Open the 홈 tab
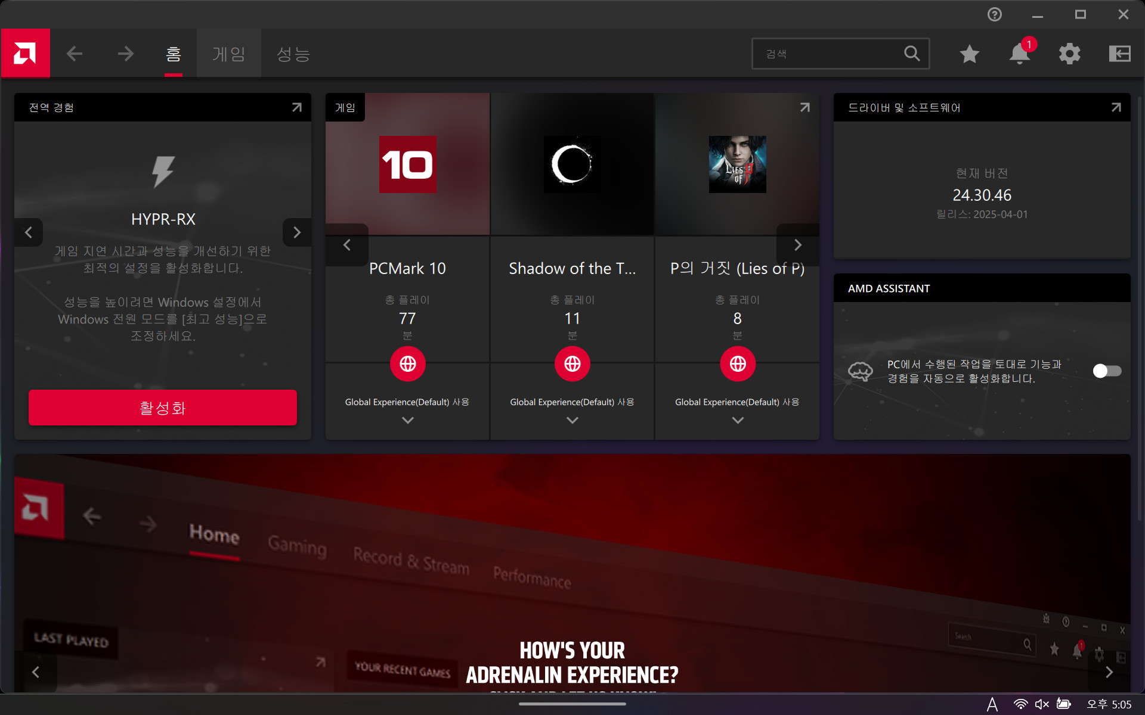The width and height of the screenshot is (1145, 715). point(173,54)
